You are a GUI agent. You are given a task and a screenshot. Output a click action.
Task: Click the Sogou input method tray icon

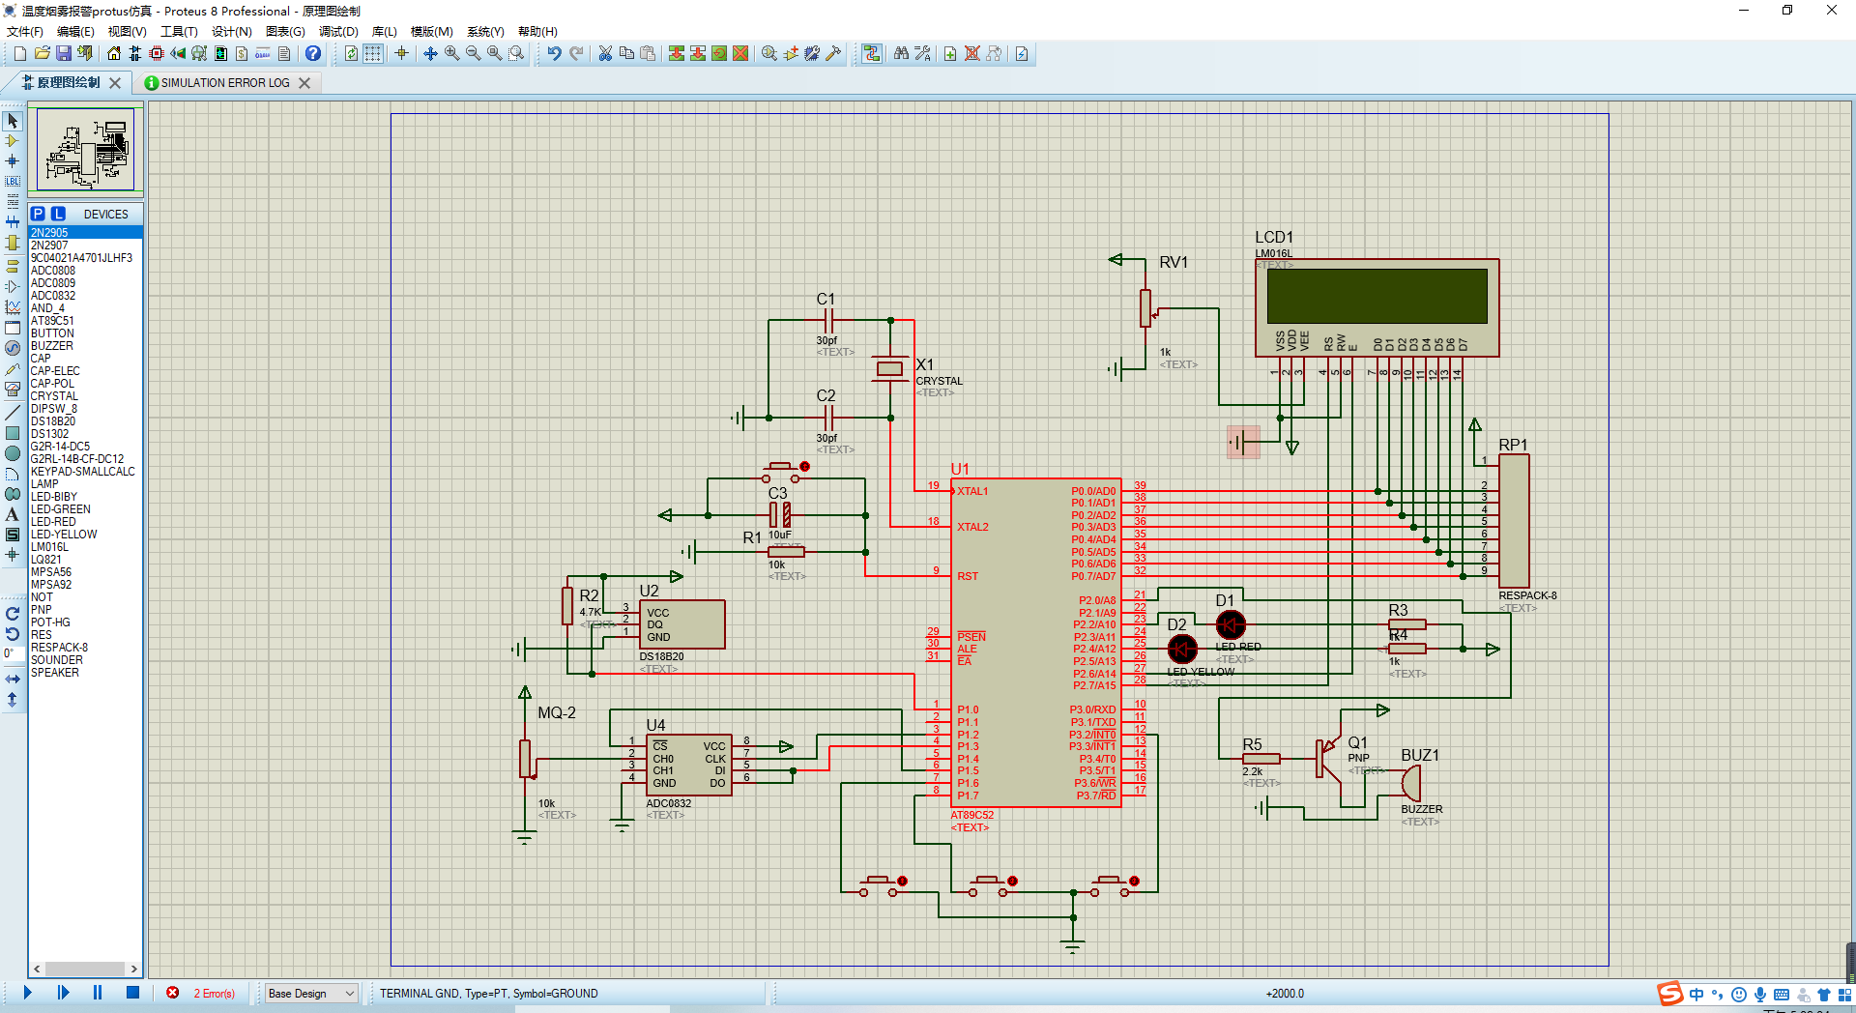coord(1669,994)
